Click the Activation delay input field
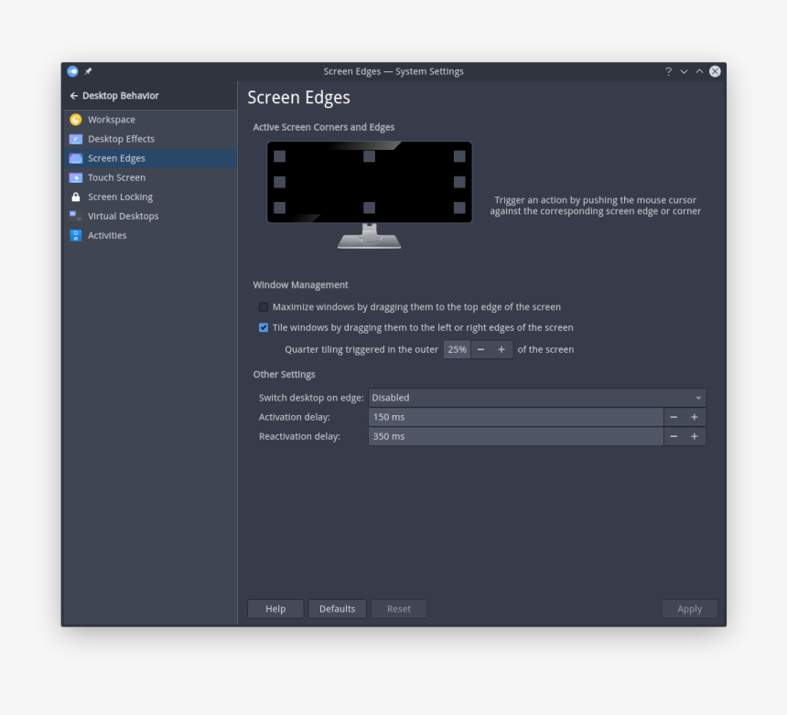787x715 pixels. [x=512, y=416]
